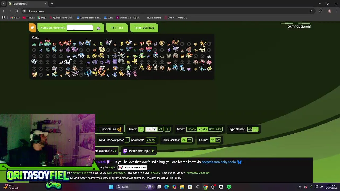Click the Set timer button
The height and width of the screenshot is (191, 340).
pos(160,129)
